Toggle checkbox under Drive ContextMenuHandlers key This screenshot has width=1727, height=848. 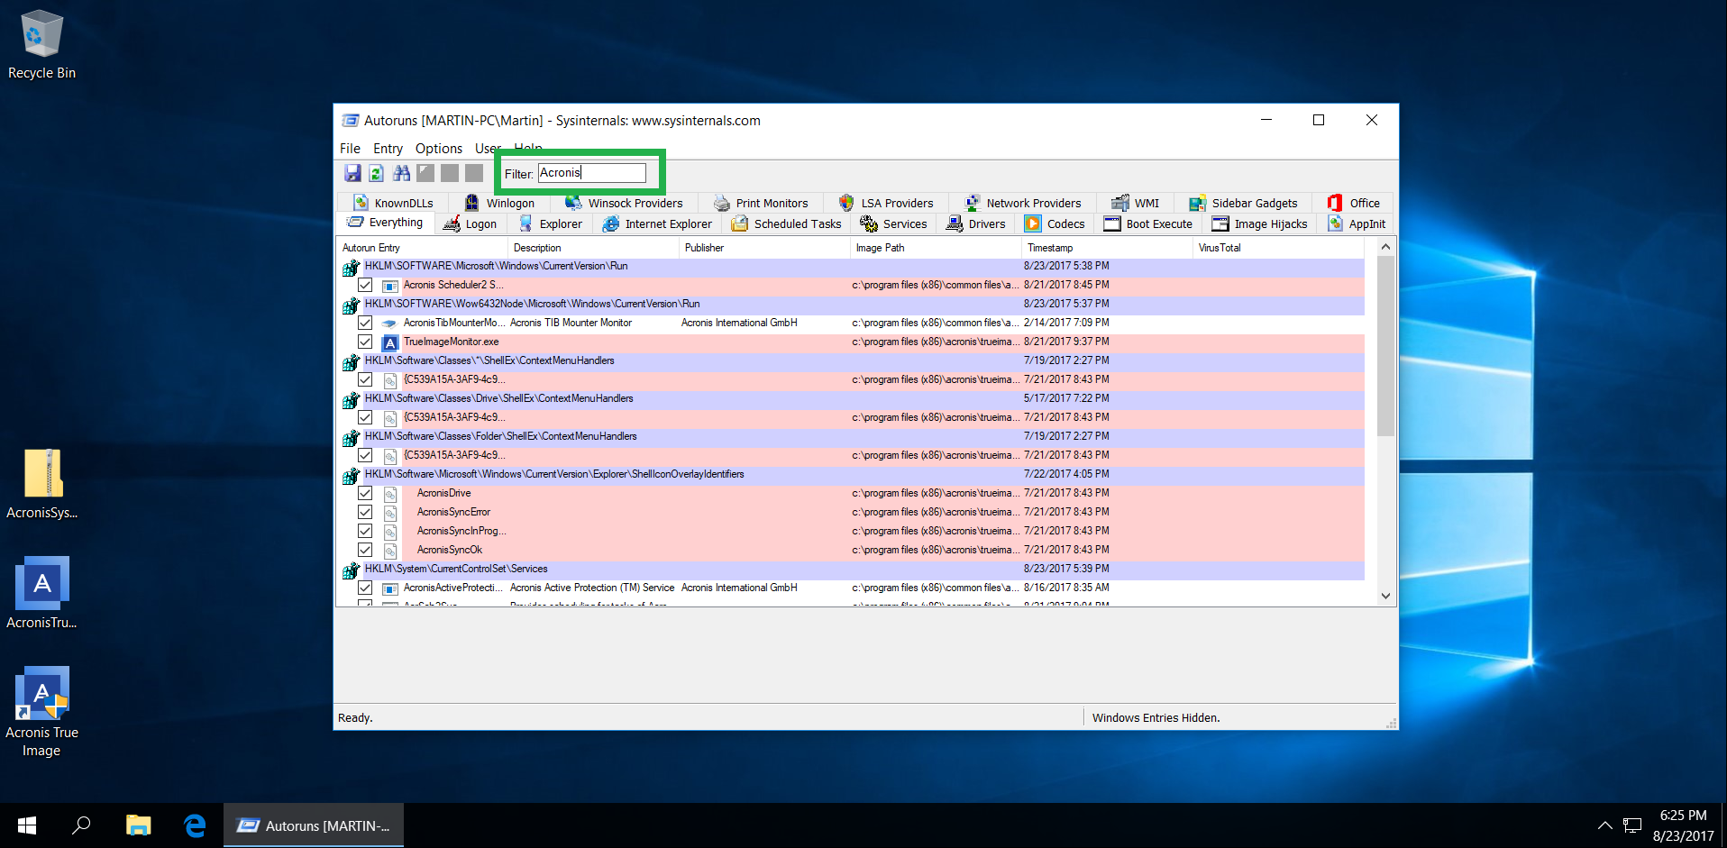(x=365, y=417)
